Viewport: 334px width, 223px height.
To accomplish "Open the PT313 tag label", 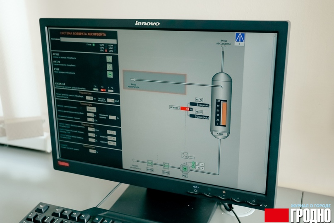I will [199, 112].
